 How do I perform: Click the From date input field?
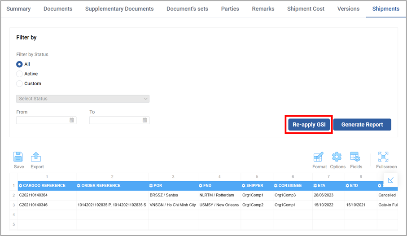(x=46, y=120)
